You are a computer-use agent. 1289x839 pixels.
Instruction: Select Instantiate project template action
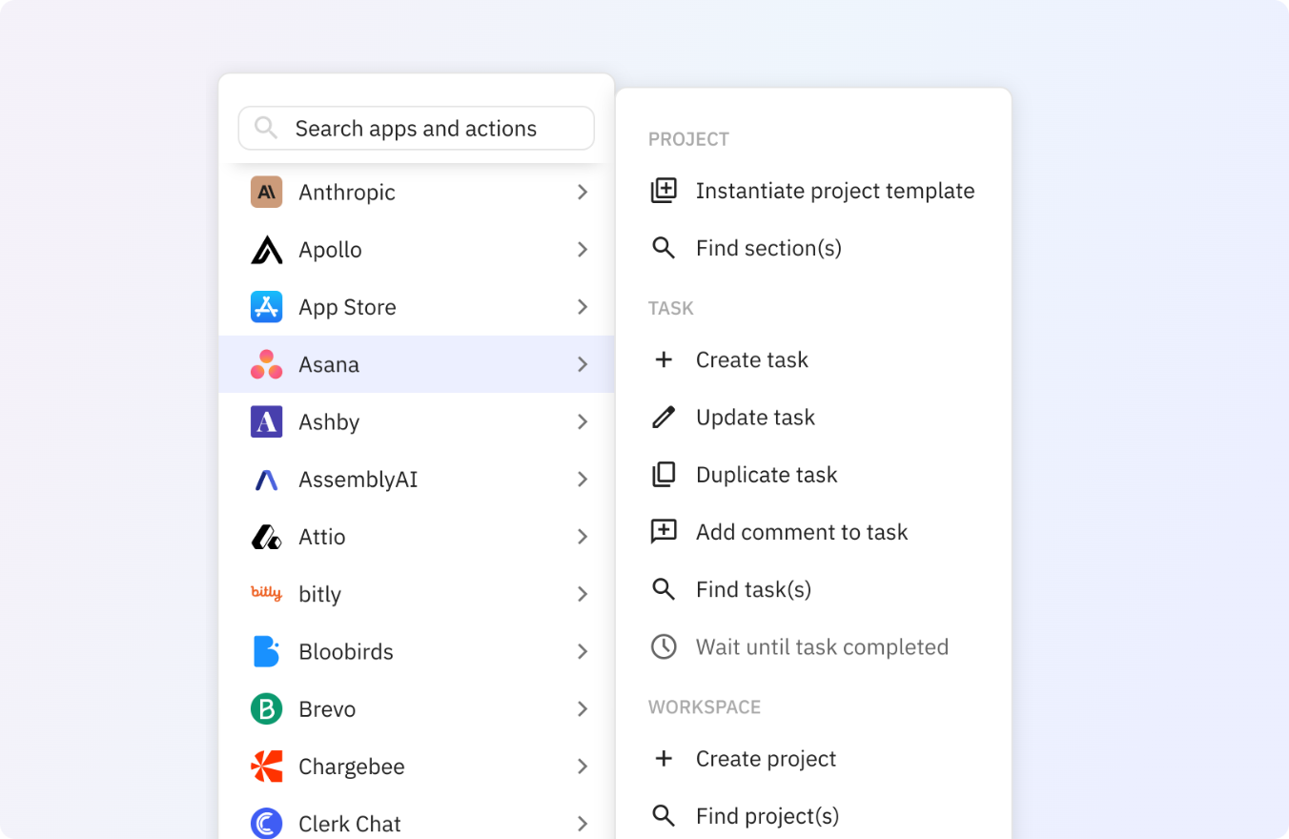(x=813, y=191)
